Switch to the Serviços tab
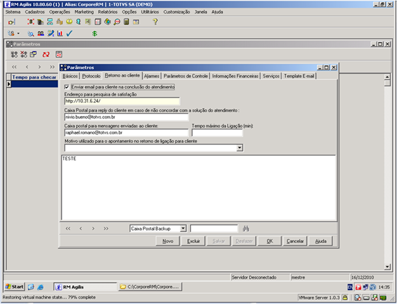Image resolution: width=397 pixels, height=304 pixels. (x=271, y=76)
